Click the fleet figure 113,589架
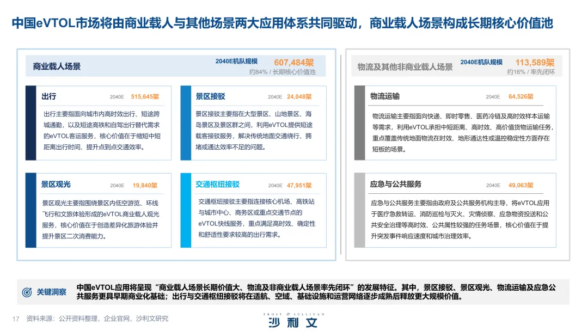Image resolution: width=588 pixels, height=331 pixels. 535,62
